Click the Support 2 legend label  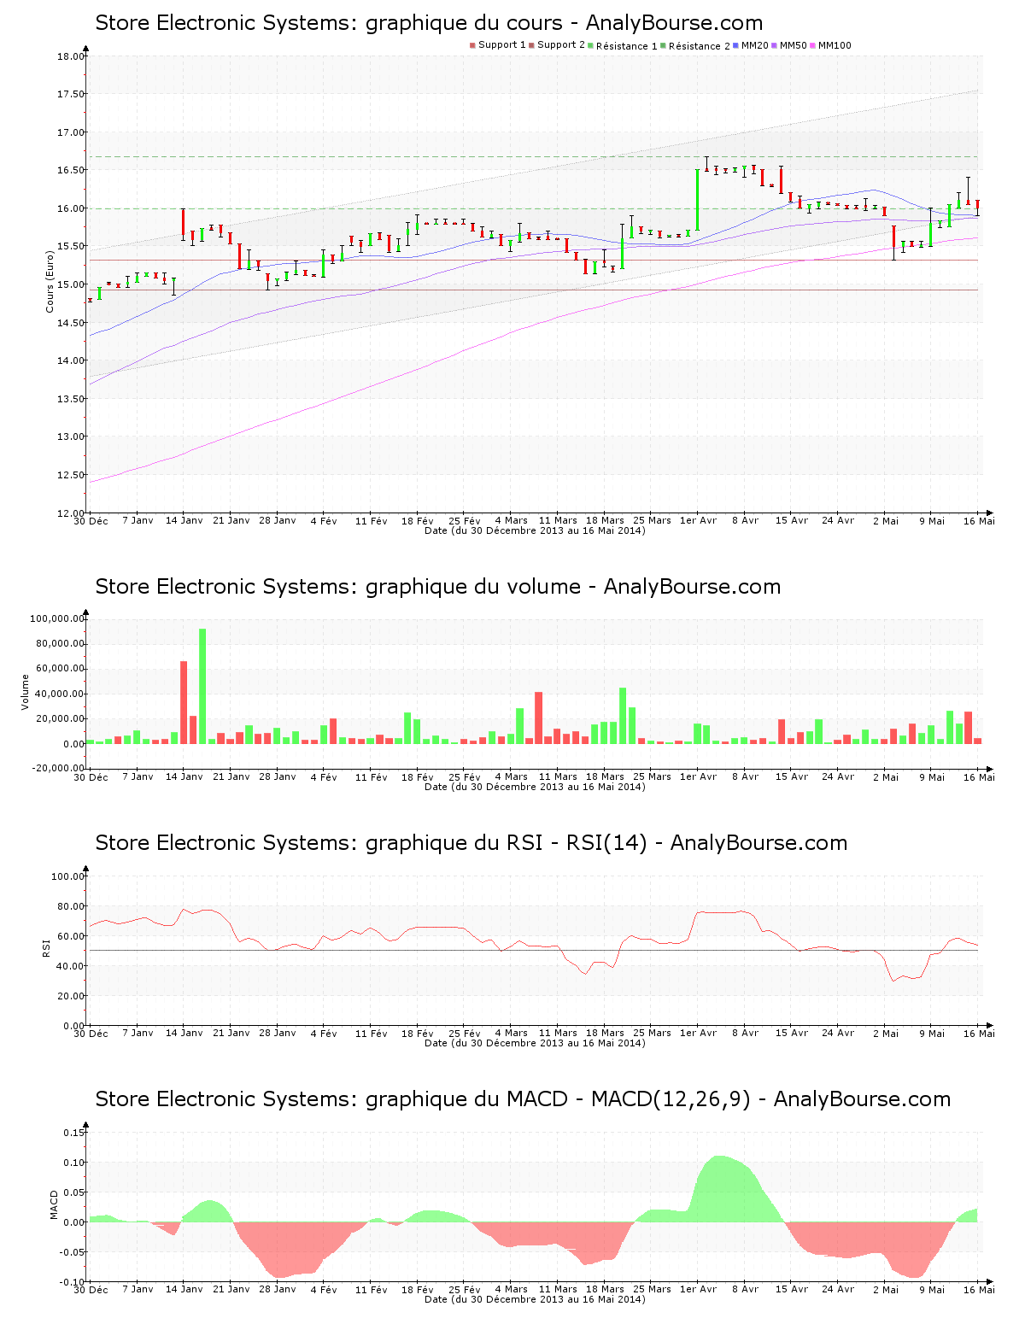[x=561, y=45]
